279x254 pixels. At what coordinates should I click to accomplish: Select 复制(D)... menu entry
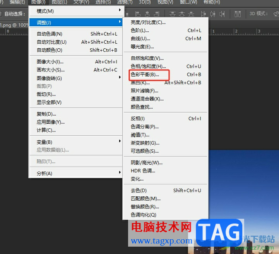76,114
